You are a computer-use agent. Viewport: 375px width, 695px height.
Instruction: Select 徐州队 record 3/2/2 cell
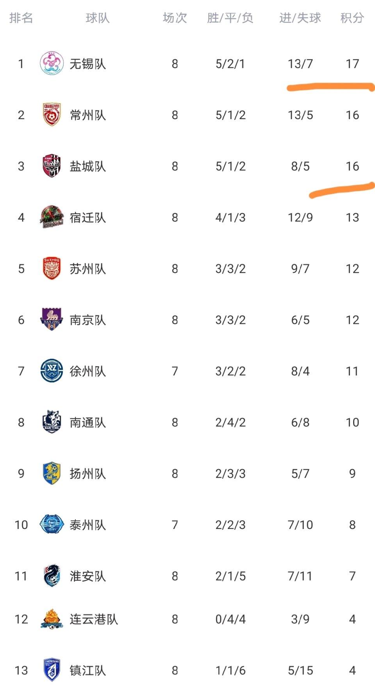coord(230,371)
